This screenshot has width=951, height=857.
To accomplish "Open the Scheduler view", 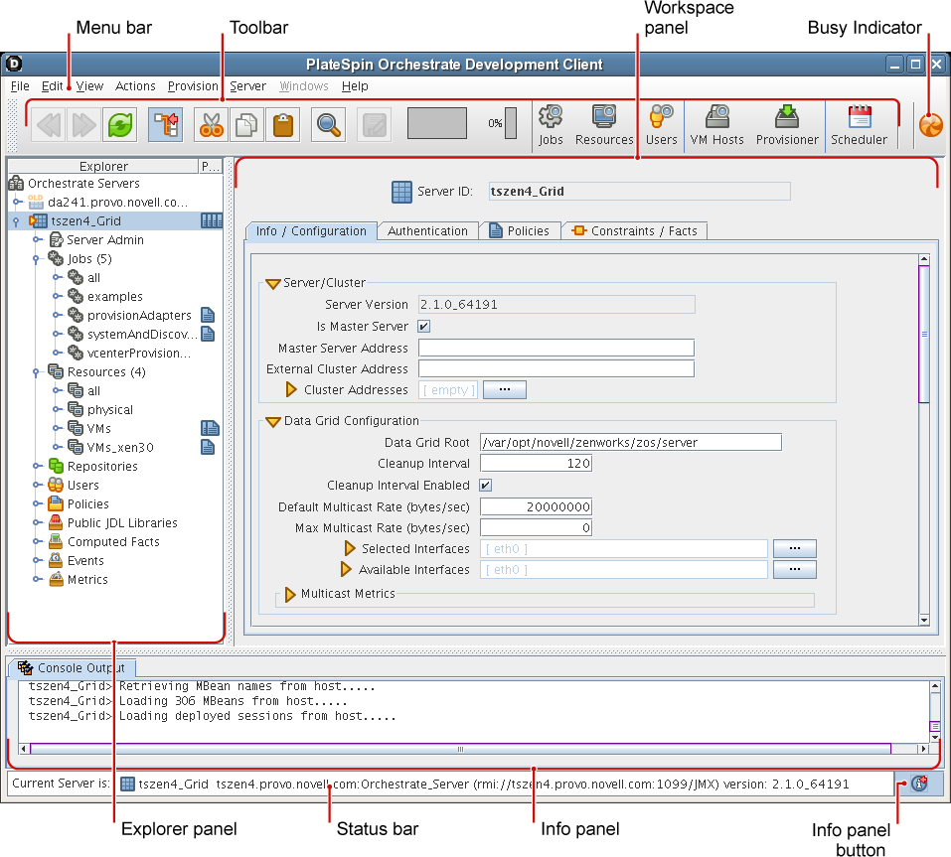I will (859, 125).
